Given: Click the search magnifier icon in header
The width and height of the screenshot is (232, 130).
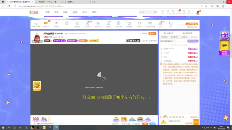Looking at the screenshot, I should click(x=155, y=12).
